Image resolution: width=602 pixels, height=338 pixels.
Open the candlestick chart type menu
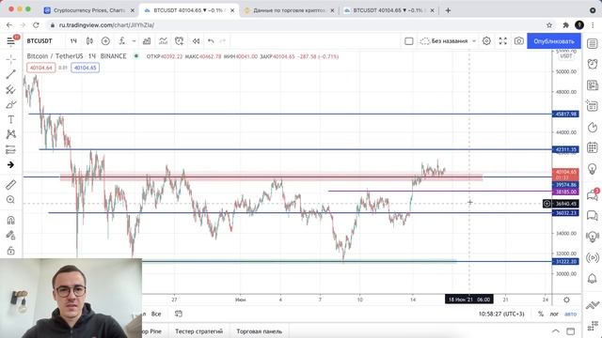tap(89, 41)
